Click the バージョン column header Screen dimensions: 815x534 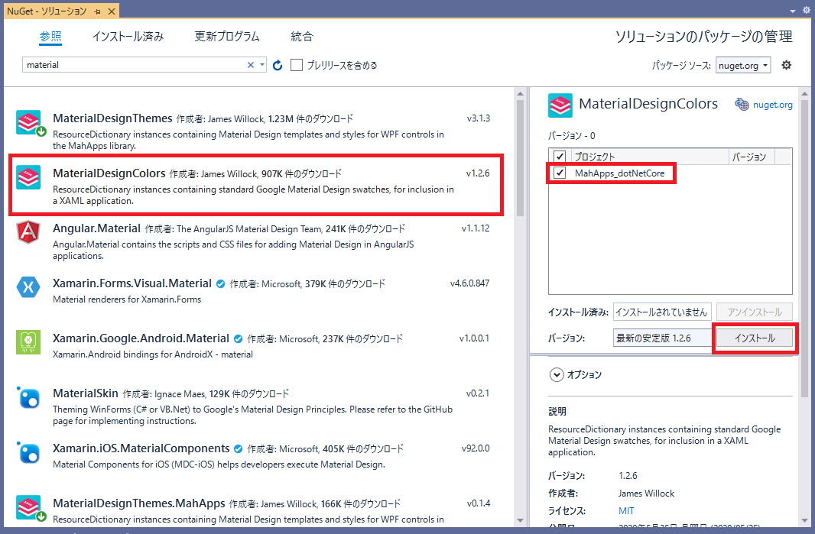click(752, 157)
